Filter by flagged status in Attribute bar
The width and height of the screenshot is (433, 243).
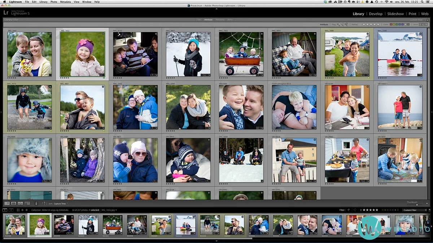point(338,24)
